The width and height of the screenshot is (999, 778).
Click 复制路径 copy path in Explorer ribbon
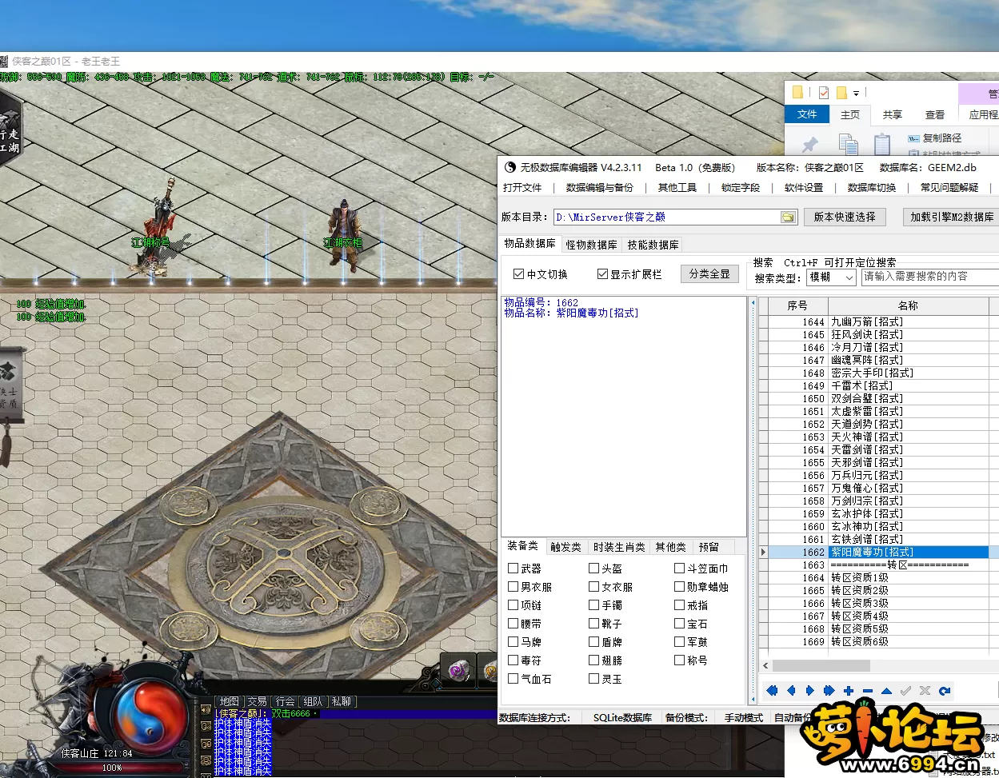click(x=935, y=138)
